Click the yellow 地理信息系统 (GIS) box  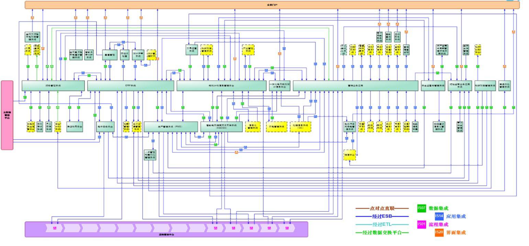point(300,127)
